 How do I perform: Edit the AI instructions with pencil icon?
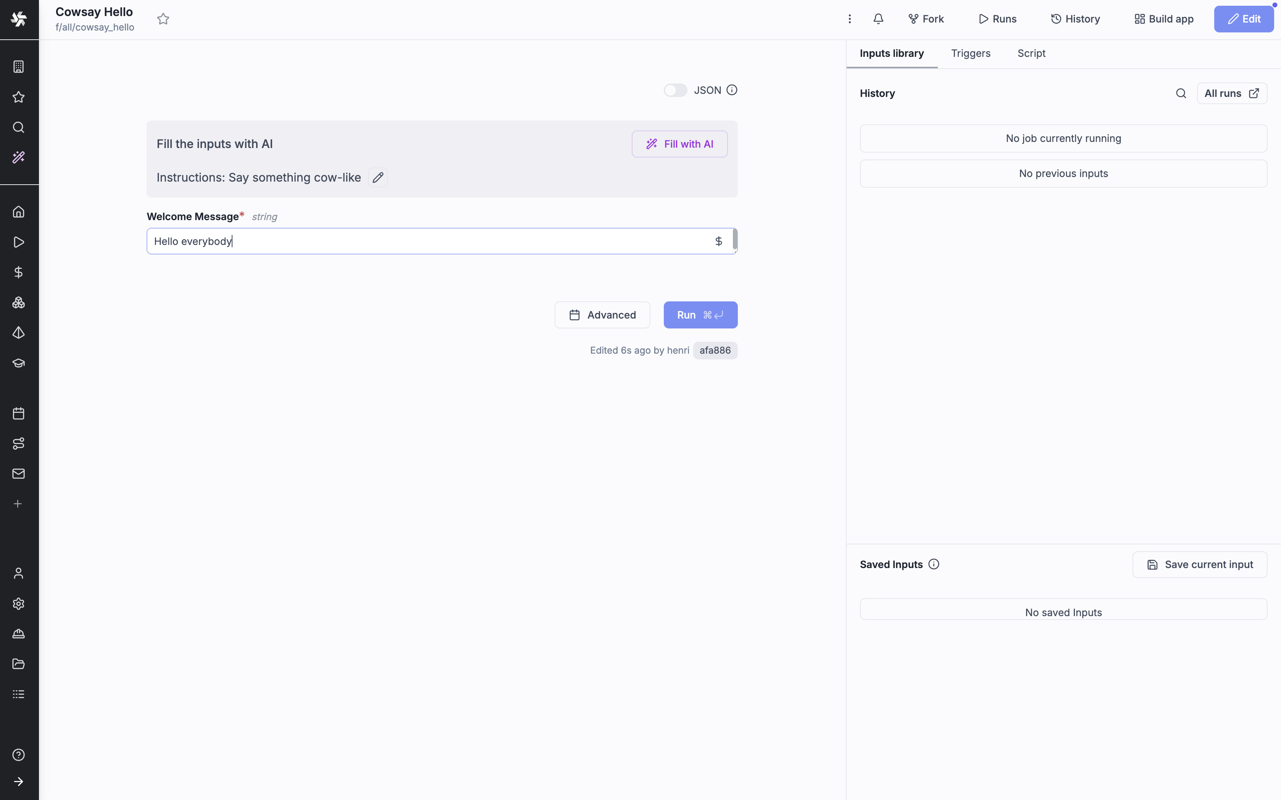tap(378, 177)
